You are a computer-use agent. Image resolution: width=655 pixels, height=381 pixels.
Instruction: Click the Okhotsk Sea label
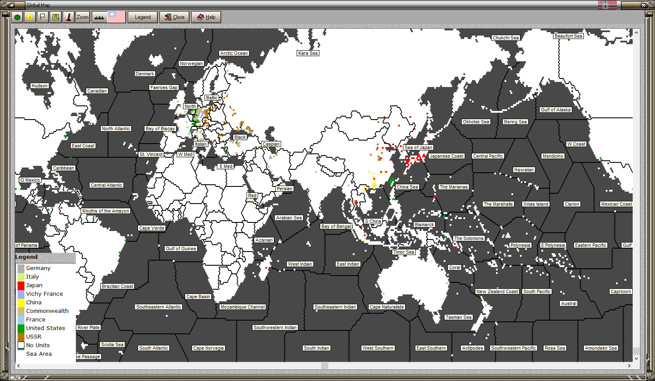coord(476,122)
